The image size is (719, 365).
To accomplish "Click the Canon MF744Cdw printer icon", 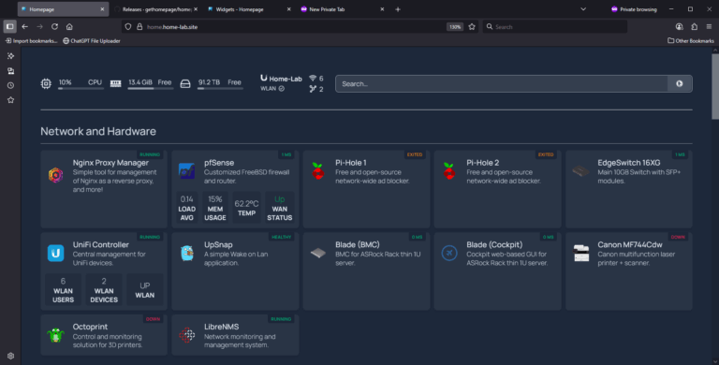I will point(581,253).
